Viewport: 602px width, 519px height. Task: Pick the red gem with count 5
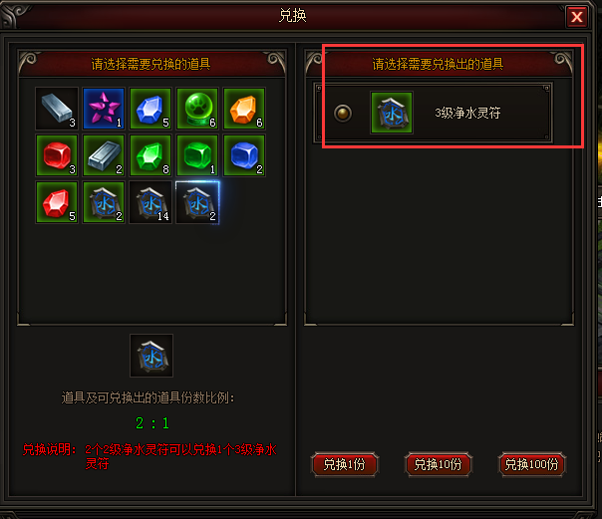coord(57,202)
